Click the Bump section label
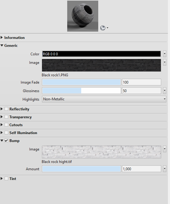The image size is (170, 204). (15, 141)
